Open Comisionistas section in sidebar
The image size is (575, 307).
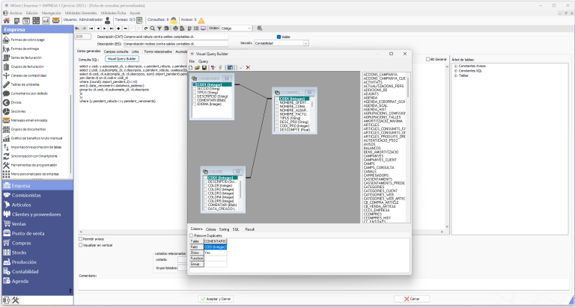coord(37,195)
